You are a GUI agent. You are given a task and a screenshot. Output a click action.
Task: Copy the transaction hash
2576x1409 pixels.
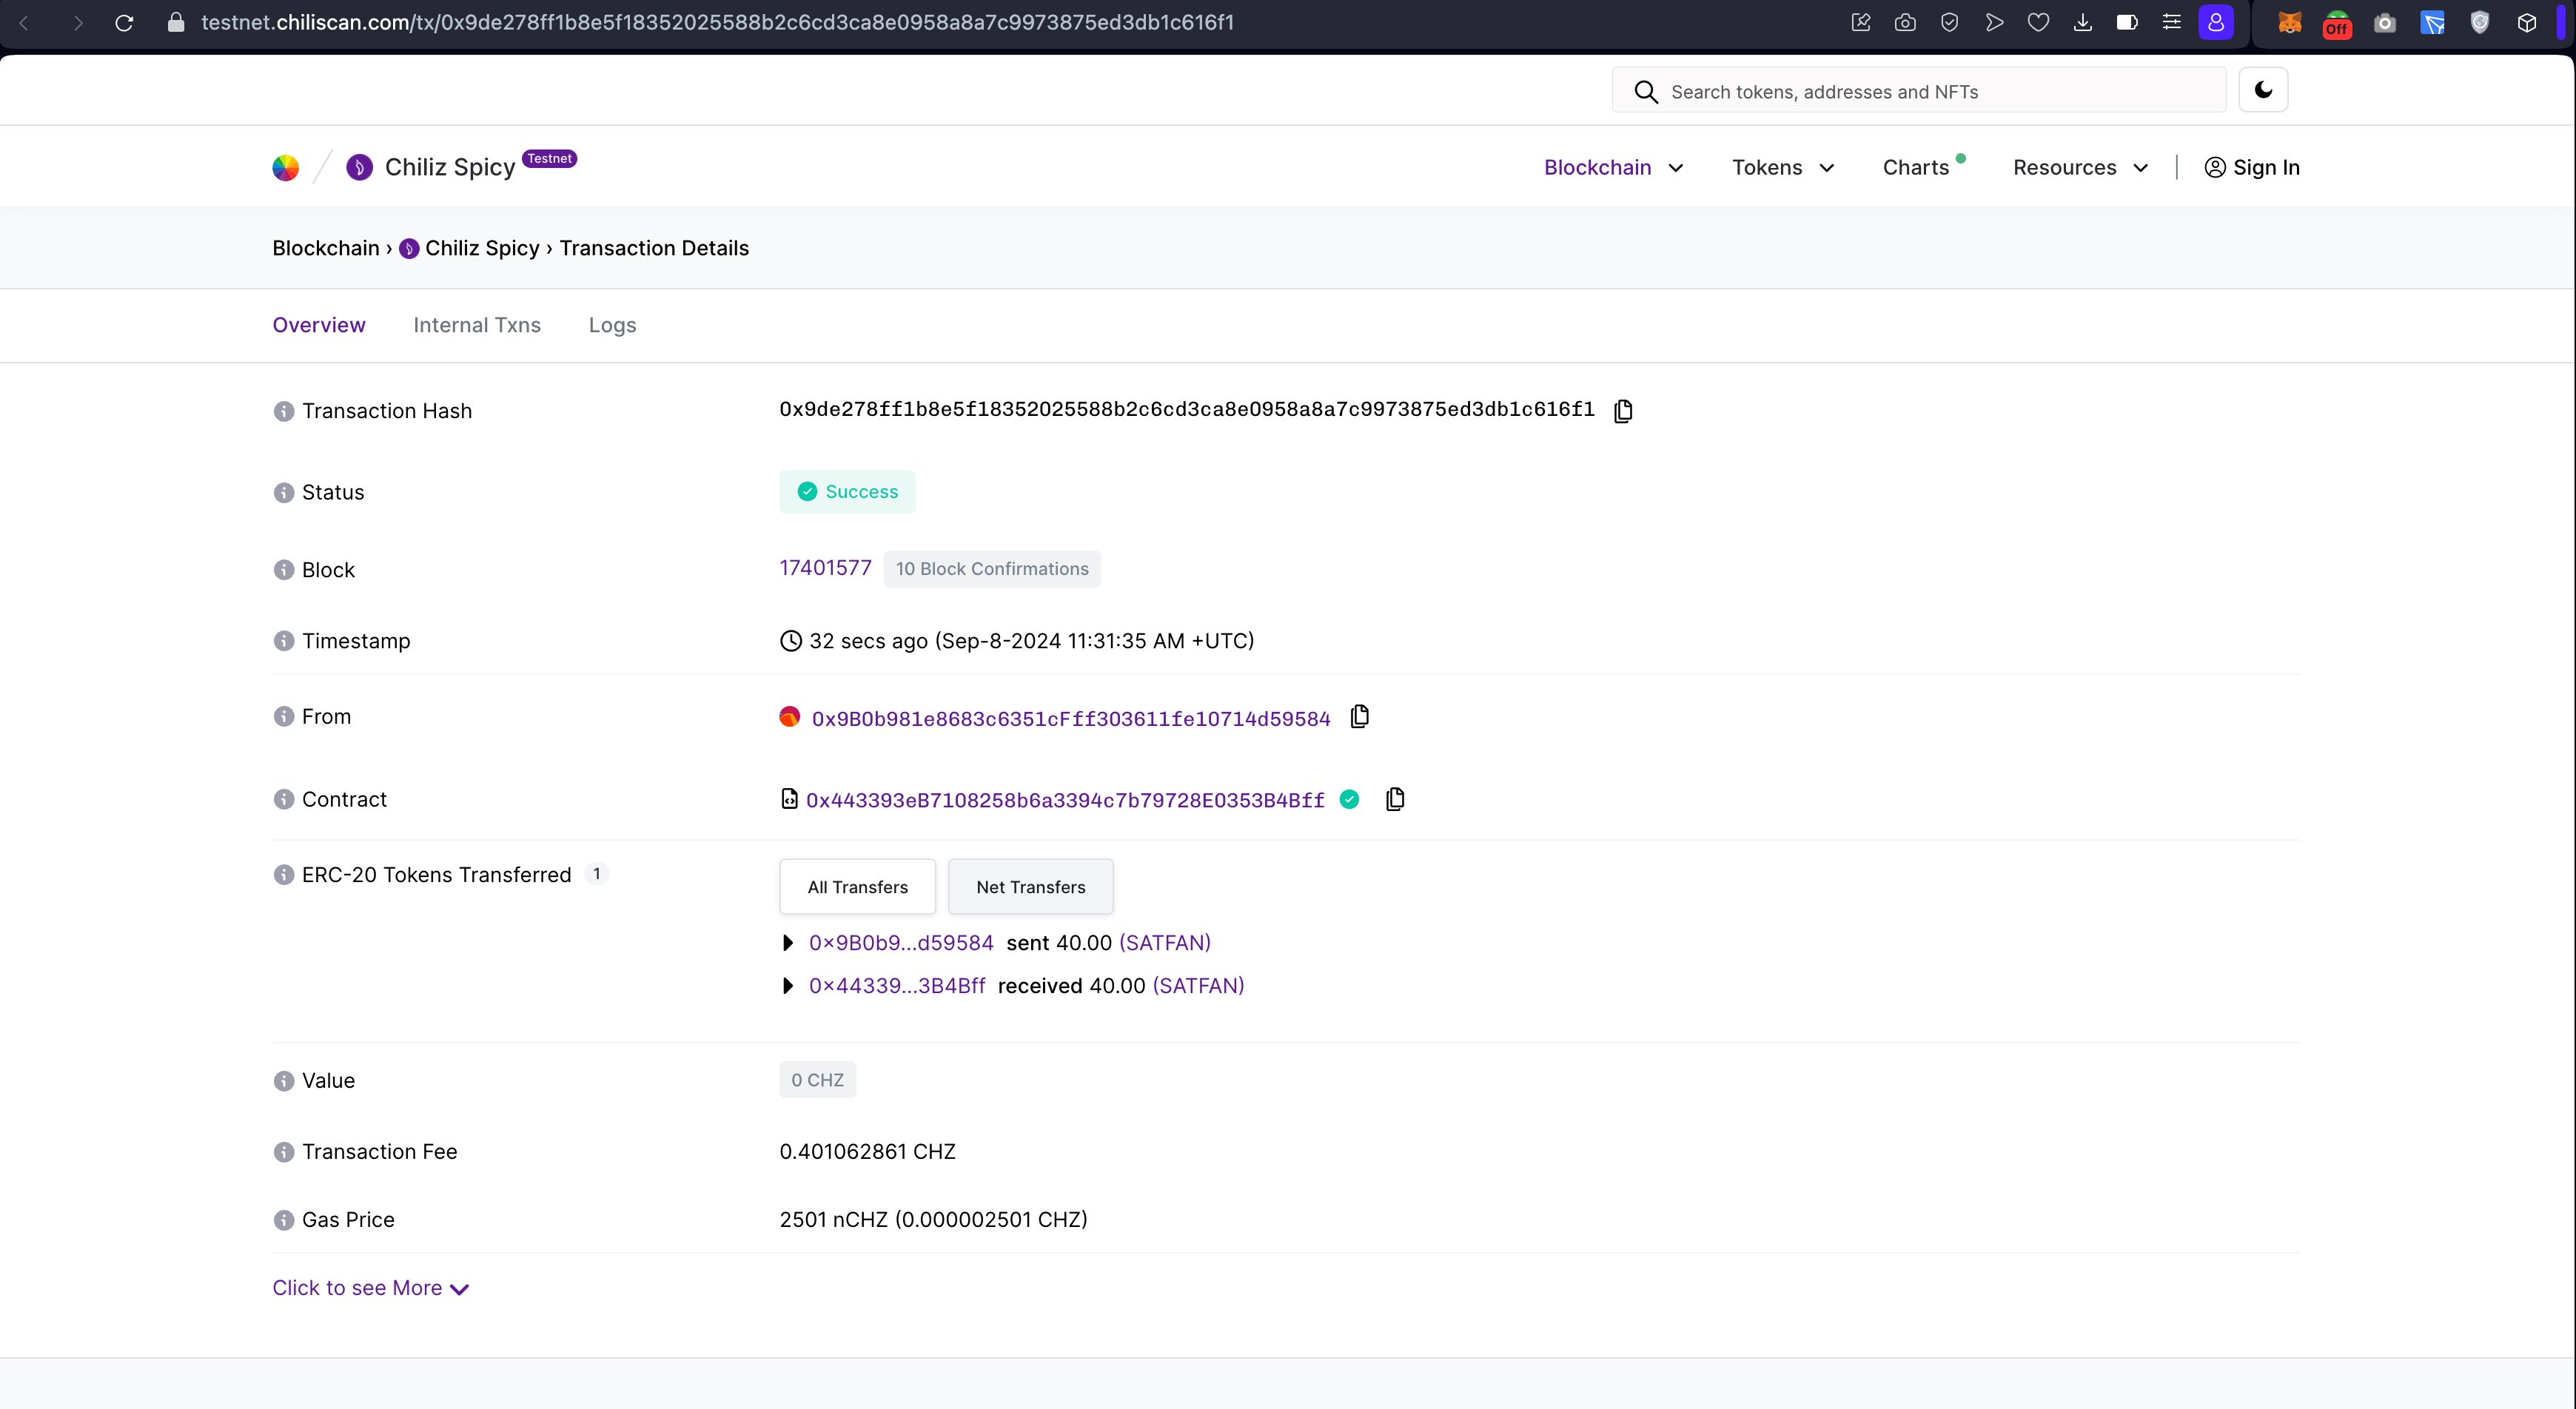1623,410
